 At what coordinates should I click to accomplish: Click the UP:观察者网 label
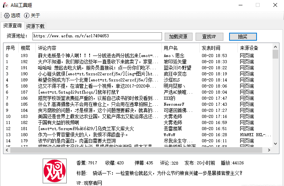pos(89,183)
